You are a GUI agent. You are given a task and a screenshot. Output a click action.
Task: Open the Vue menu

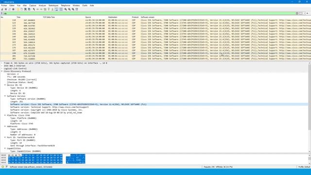point(18,5)
